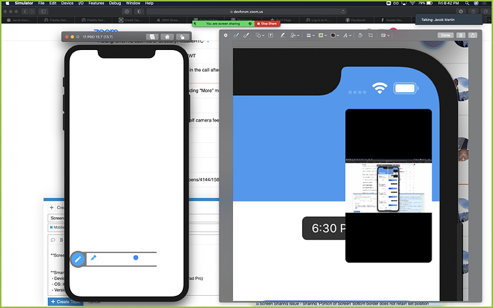Open the Apple menu
Screen dimensions: 493x308
(7, 3)
